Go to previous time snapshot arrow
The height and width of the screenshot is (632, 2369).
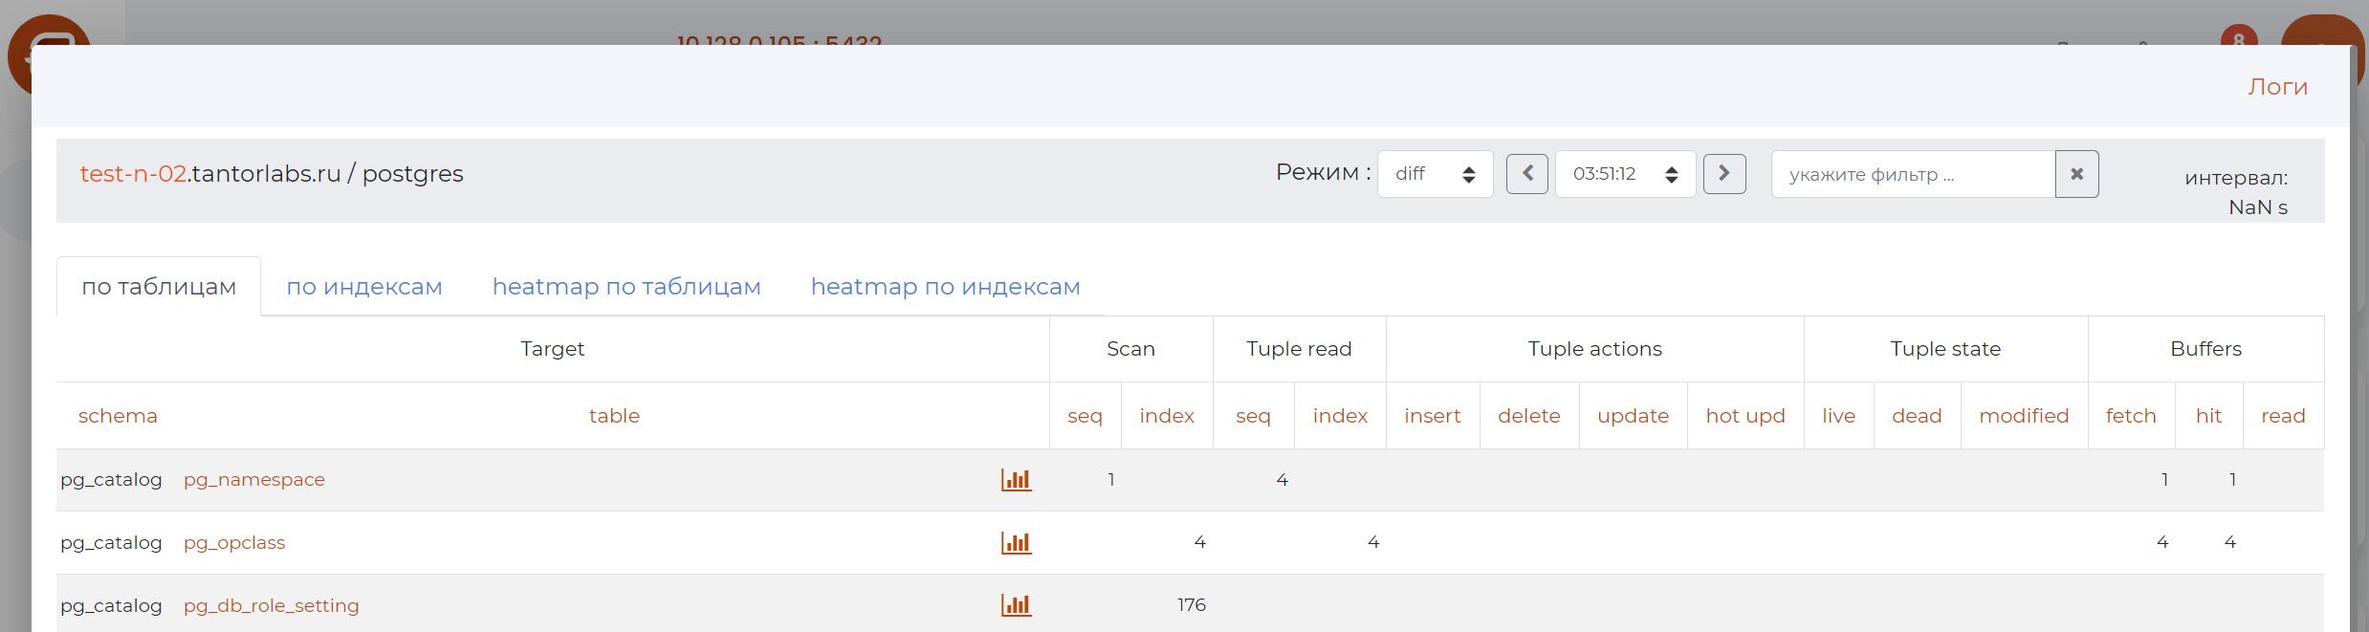(1526, 174)
